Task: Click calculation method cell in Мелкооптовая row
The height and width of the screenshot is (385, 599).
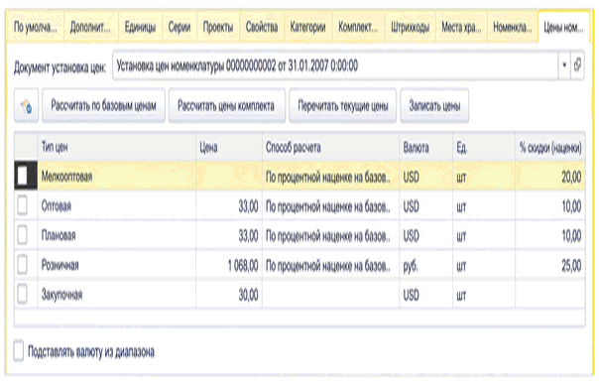Action: (330, 176)
